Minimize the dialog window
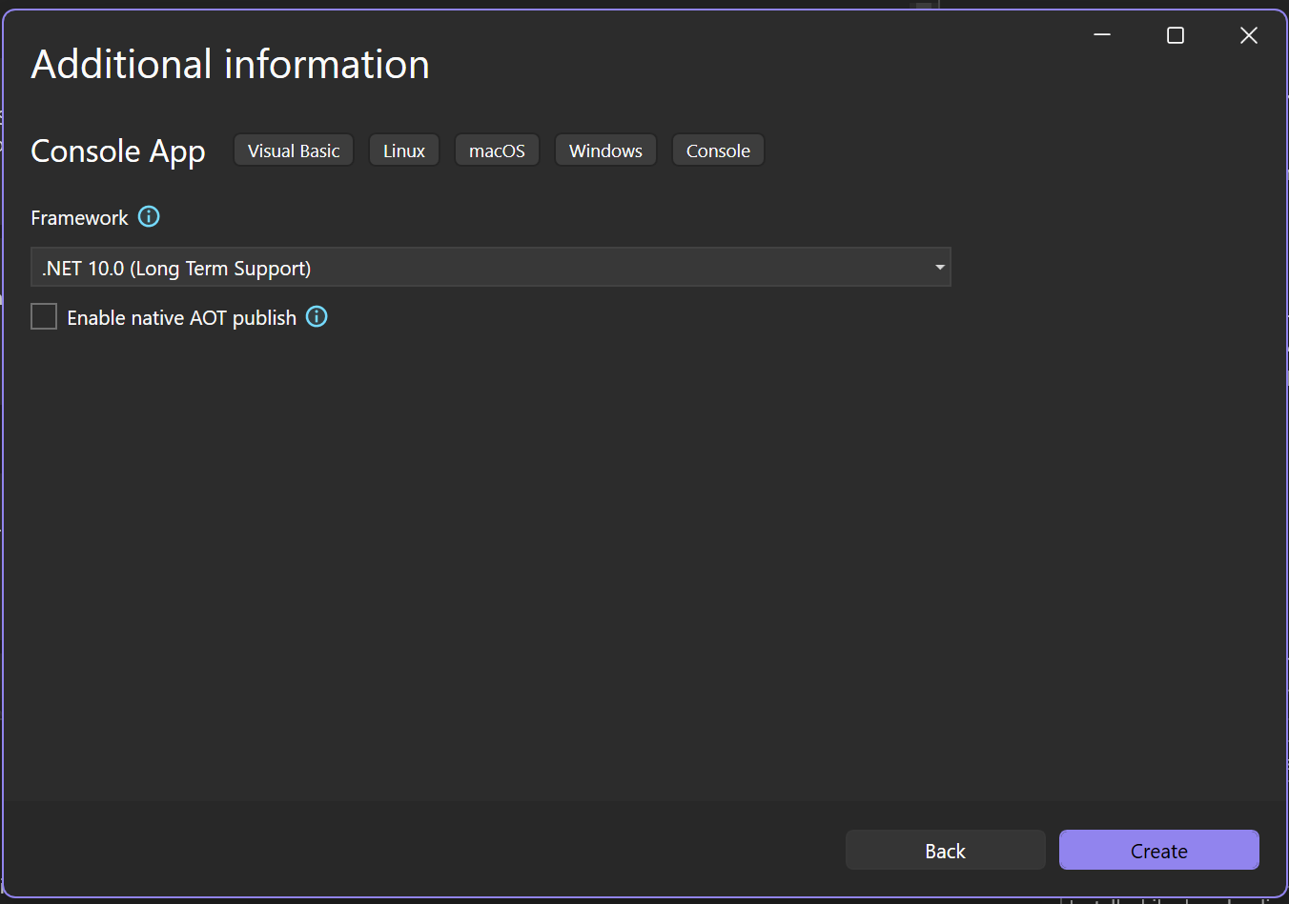Image resolution: width=1289 pixels, height=904 pixels. click(1102, 35)
